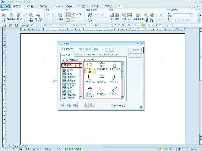Click the open folder icon in quick toolbar
This screenshot has height=151, width=202.
(x=11, y=25)
